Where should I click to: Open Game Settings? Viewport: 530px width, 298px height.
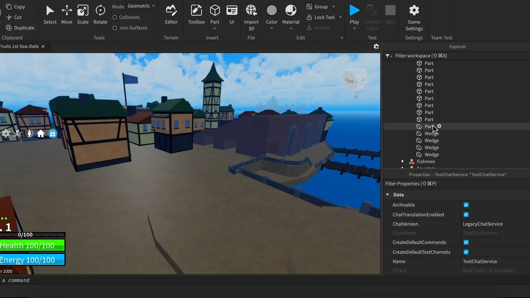(x=414, y=18)
